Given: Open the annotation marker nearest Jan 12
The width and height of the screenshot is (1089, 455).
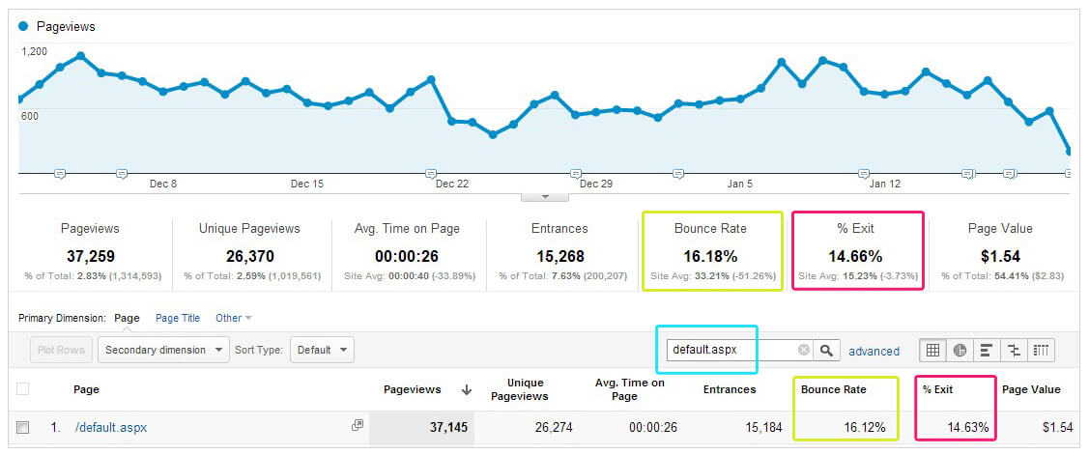Looking at the screenshot, I should pos(863,173).
